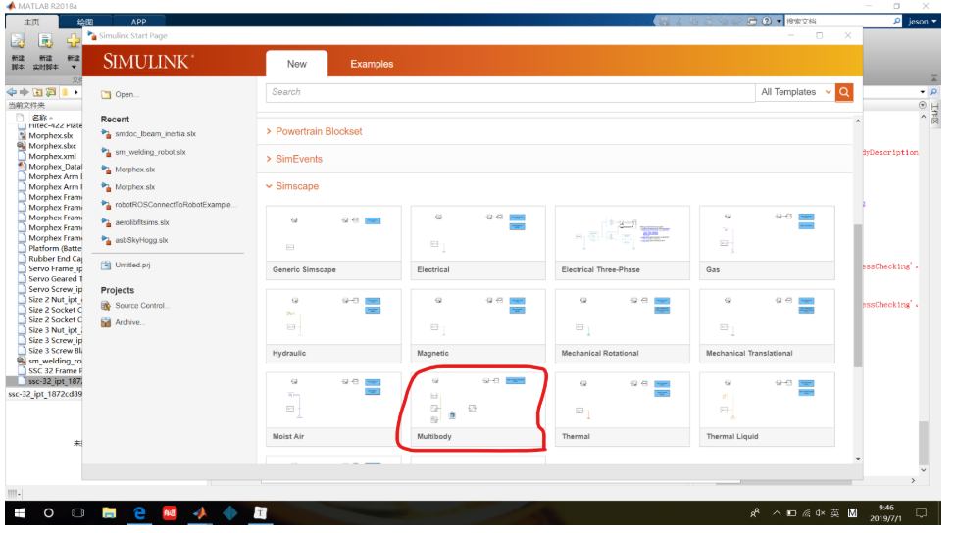Image resolution: width=956 pixels, height=533 pixels.
Task: Choose the Electrical Three-Phase template
Action: (x=623, y=242)
